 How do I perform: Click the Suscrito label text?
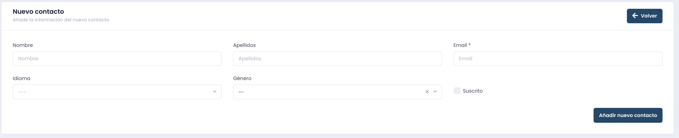[x=472, y=91]
